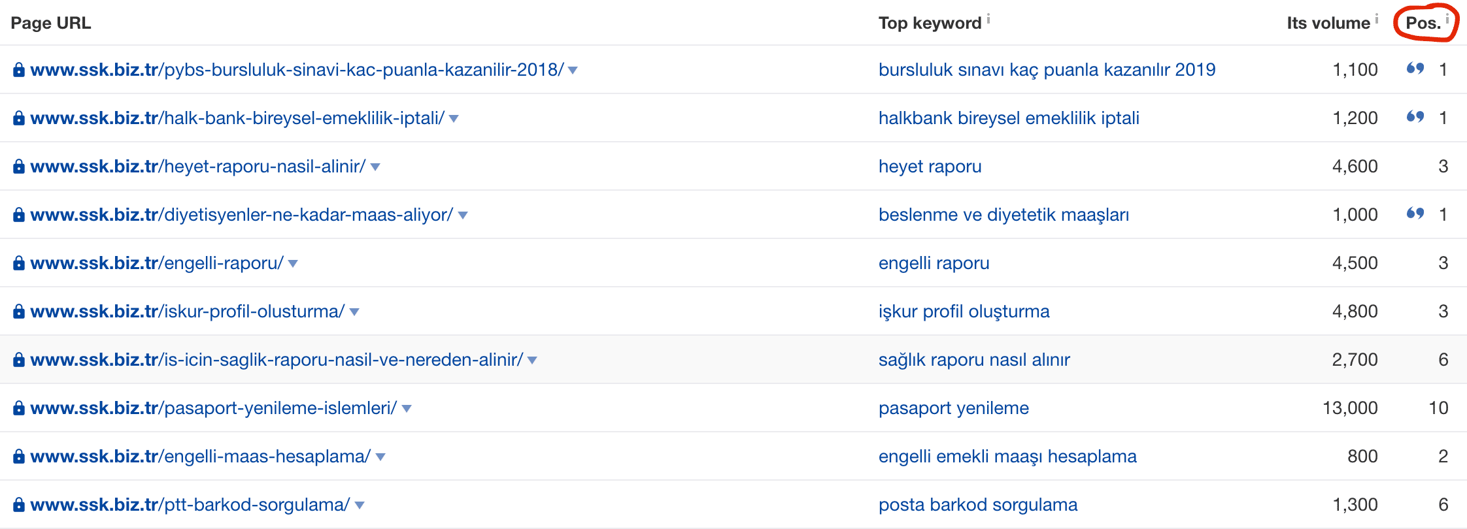This screenshot has width=1467, height=529.
Task: Expand dropdown arrow after engelli-raporu URL
Action: coord(293,264)
